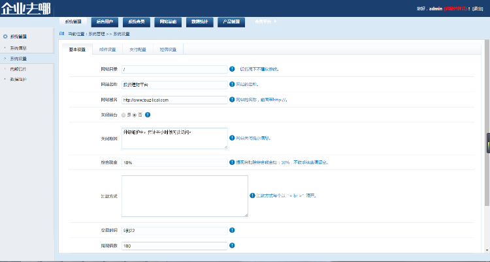Image resolution: width=490 pixels, height=262 pixels.
Task: Click the 会员平台 link
Action: (x=263, y=22)
